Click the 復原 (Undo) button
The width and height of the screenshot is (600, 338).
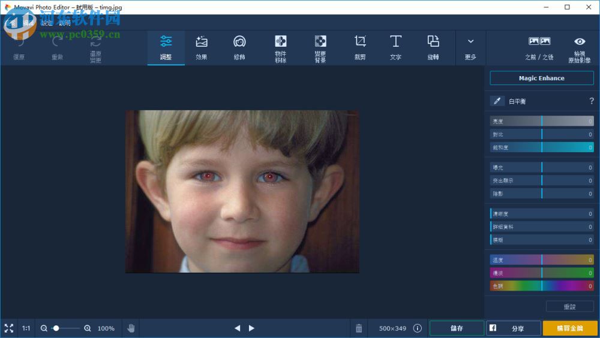click(x=19, y=48)
